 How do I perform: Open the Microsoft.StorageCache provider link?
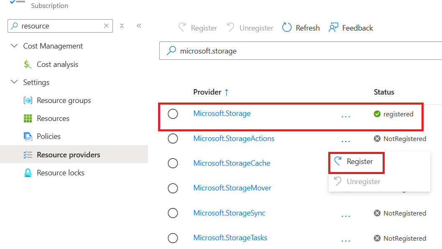[232, 163]
